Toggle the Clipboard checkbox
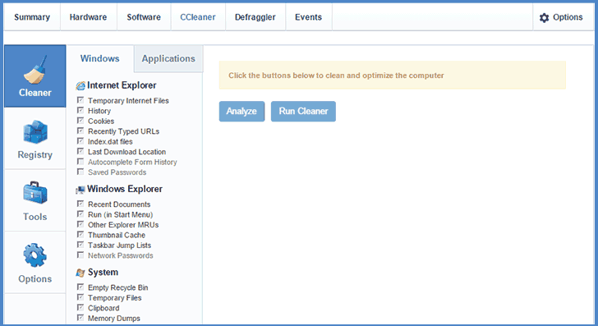 click(x=80, y=307)
